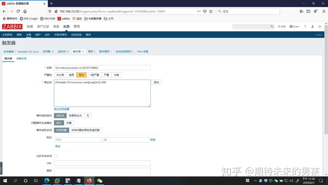This screenshot has height=185, width=328.
Task: Open the zabbix bookmark in bookmarks bar
Action: click(x=64, y=19)
